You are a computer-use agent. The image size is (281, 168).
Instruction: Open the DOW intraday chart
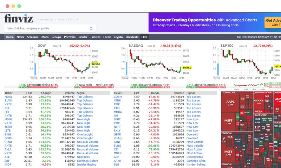[65, 62]
